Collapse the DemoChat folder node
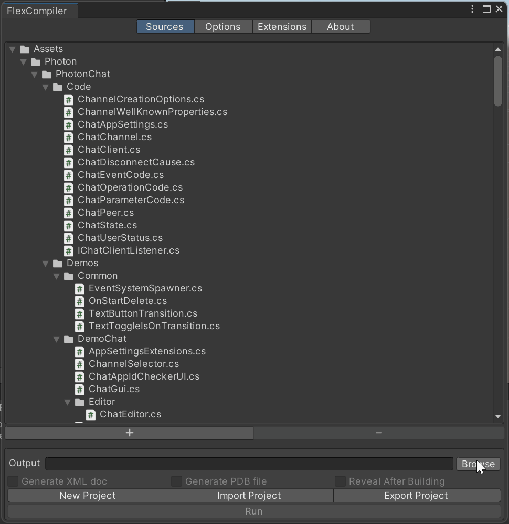The width and height of the screenshot is (509, 524). coord(57,339)
